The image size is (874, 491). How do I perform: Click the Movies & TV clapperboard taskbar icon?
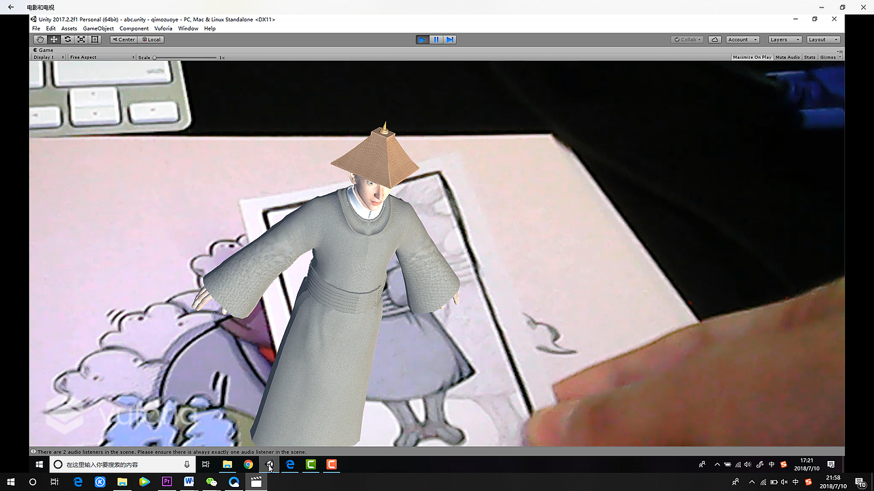(x=256, y=482)
